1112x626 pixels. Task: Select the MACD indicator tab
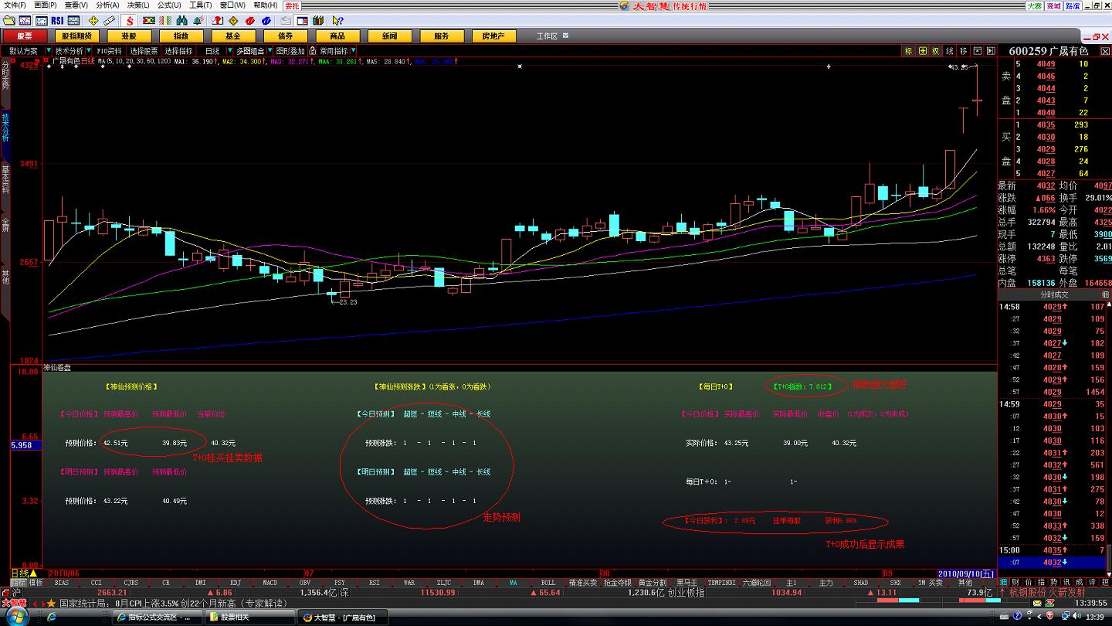point(270,583)
